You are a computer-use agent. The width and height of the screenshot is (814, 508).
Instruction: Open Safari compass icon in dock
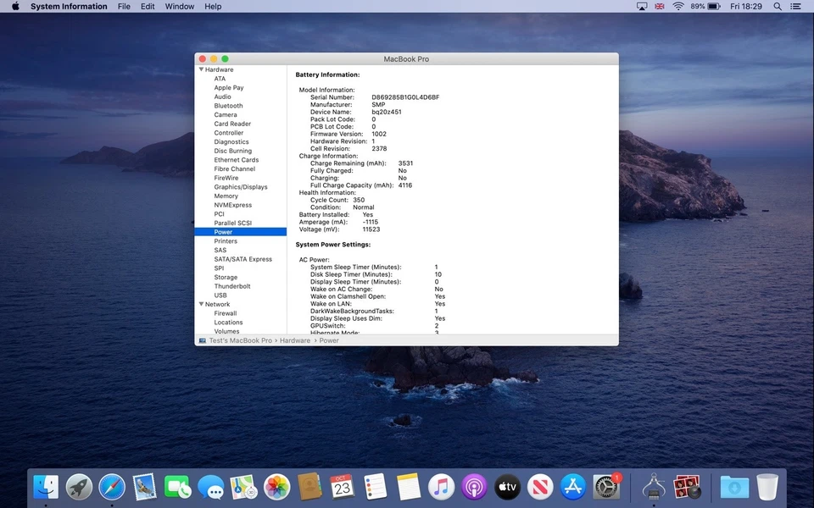[112, 488]
